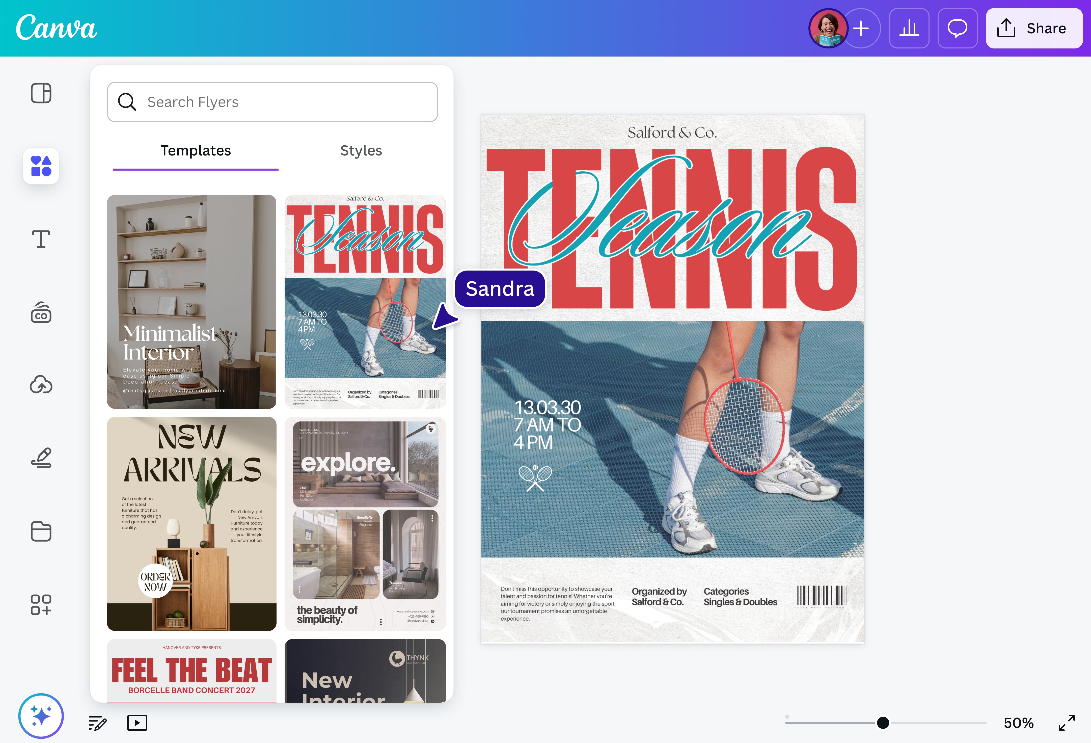Select the Templates tab
The height and width of the screenshot is (743, 1091).
pos(195,151)
